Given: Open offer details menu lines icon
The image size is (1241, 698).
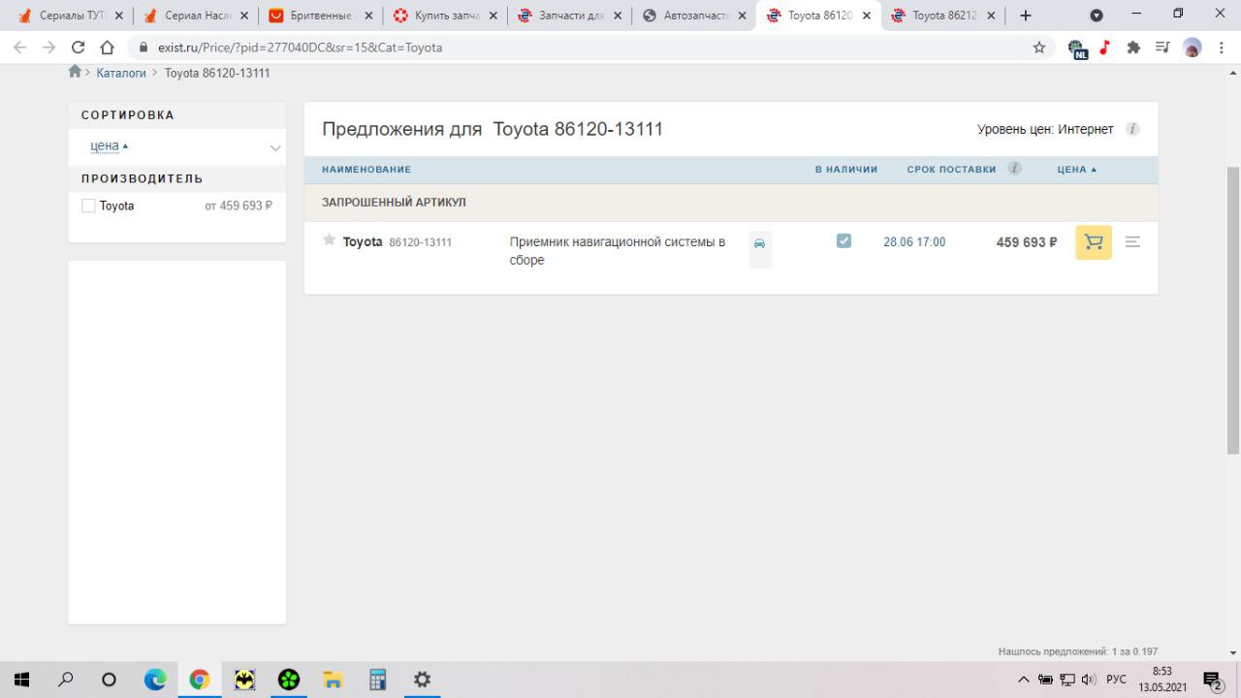Looking at the screenshot, I should point(1132,242).
